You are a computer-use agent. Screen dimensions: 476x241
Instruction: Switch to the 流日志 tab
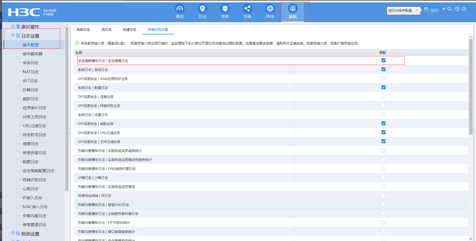(106, 30)
